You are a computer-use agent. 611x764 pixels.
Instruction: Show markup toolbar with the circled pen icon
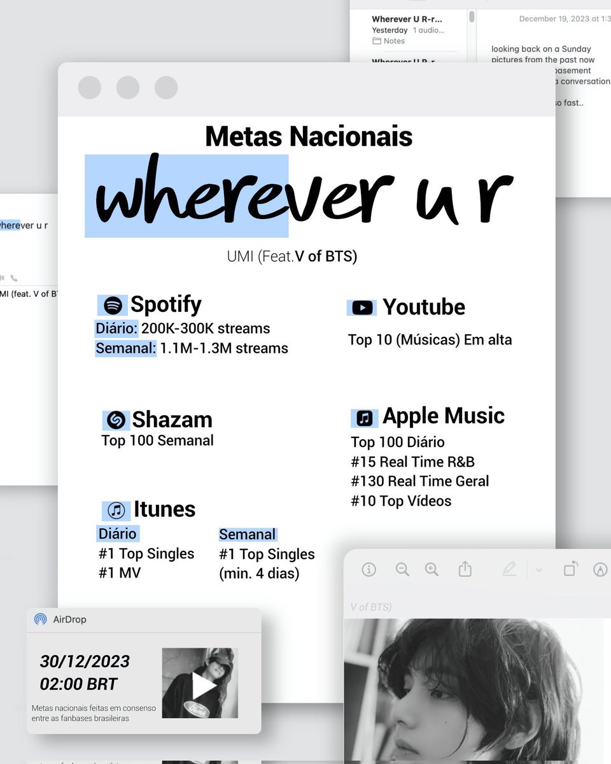click(600, 570)
